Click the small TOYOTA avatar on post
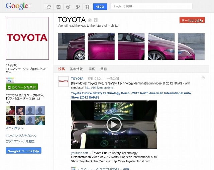The image size is (214, 170). 63,81
